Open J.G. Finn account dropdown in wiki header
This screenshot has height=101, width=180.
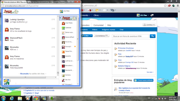[143, 15]
